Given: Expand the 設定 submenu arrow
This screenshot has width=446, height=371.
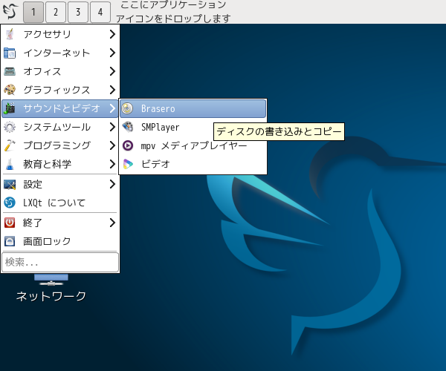Looking at the screenshot, I should point(112,185).
